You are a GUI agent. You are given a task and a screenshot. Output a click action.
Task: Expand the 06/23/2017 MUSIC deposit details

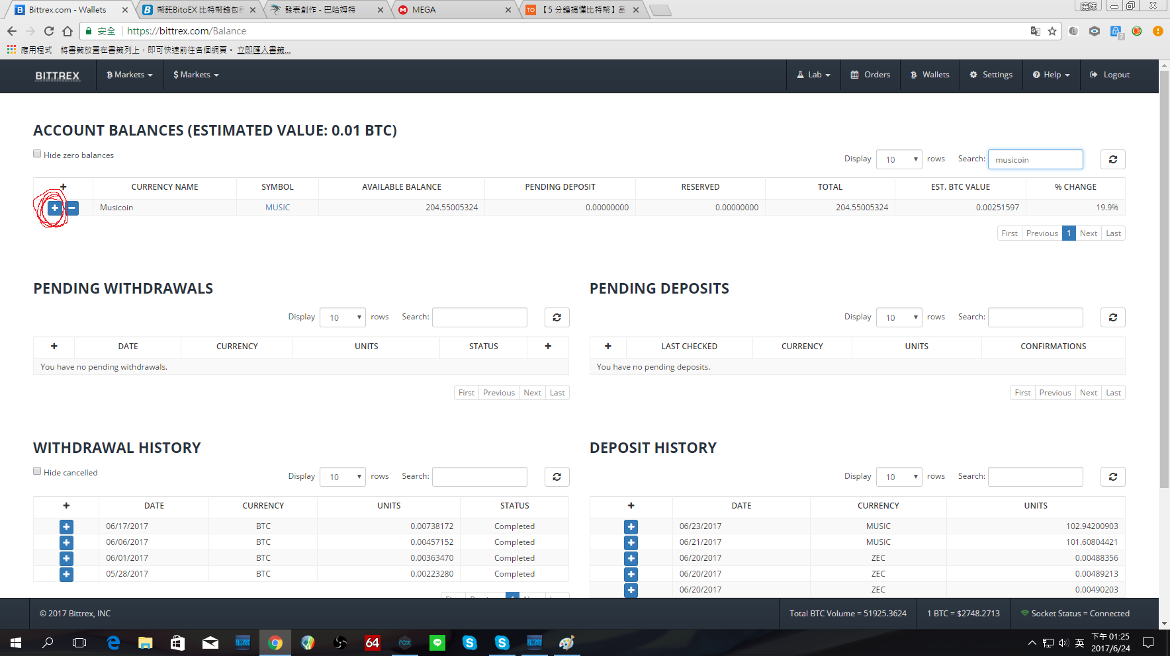pos(631,526)
